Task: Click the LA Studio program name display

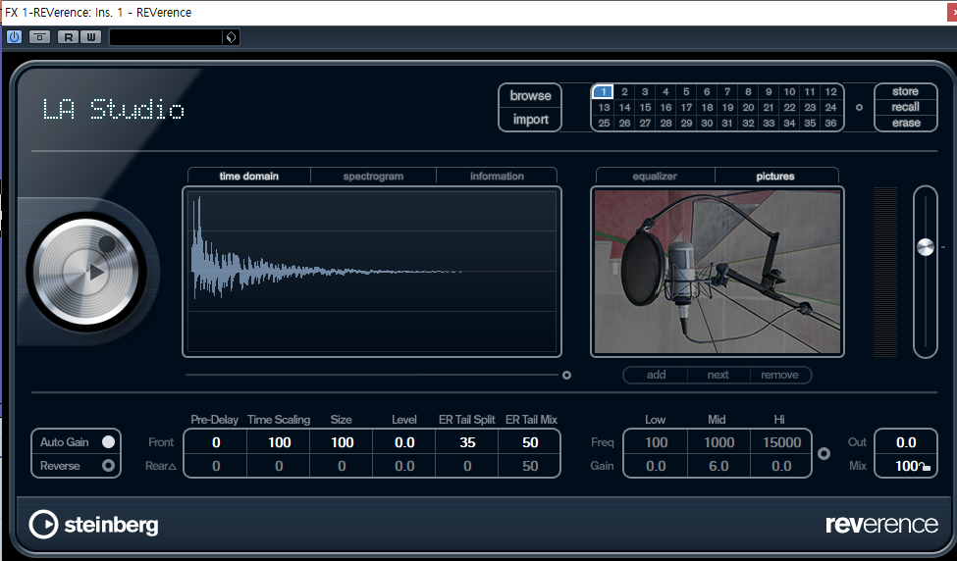Action: (114, 109)
